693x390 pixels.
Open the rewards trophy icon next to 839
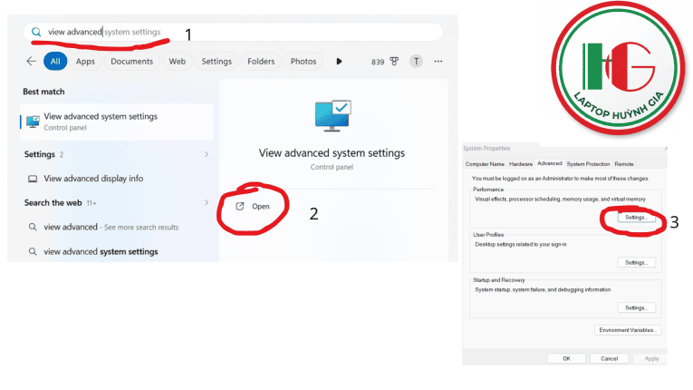point(394,62)
